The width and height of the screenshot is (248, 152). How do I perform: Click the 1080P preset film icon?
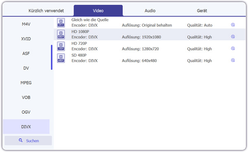pyautogui.click(x=61, y=35)
